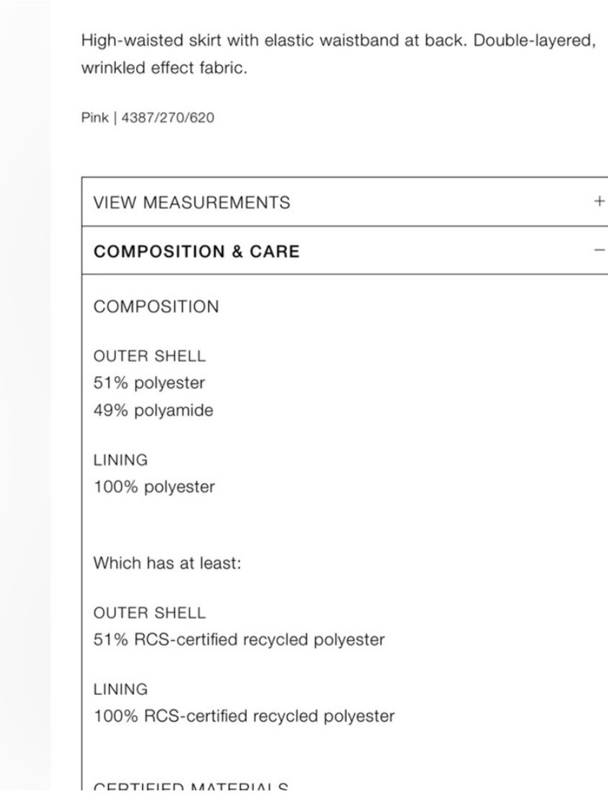Click LINING heading above 100% RCS-certified line
The width and height of the screenshot is (608, 811).
tap(120, 689)
